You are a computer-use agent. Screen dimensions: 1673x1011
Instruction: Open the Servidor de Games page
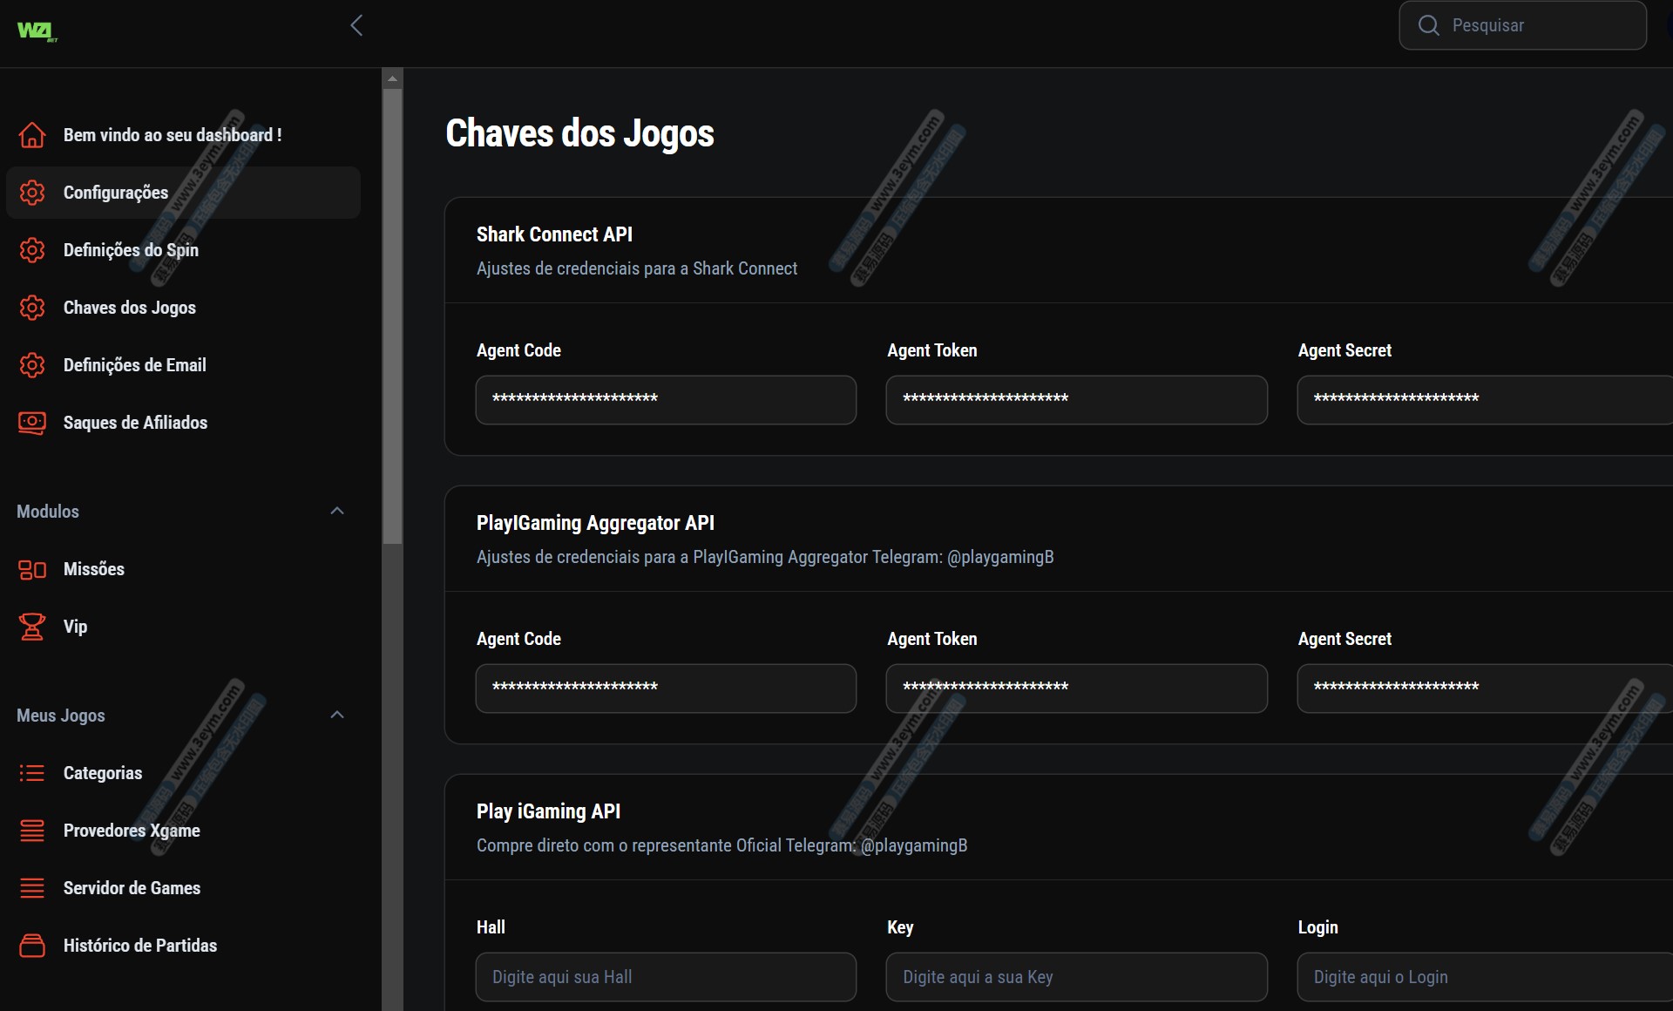point(132,888)
